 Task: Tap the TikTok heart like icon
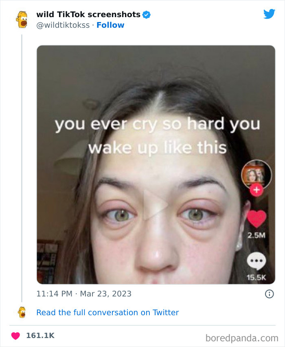(256, 219)
